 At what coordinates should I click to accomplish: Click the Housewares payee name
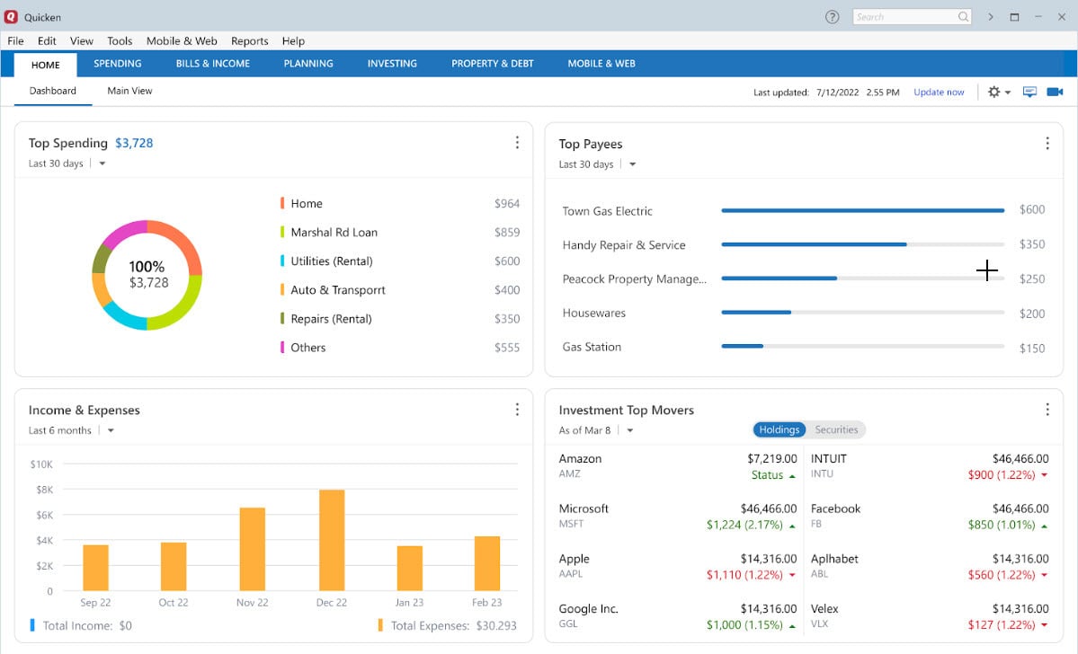pos(594,314)
